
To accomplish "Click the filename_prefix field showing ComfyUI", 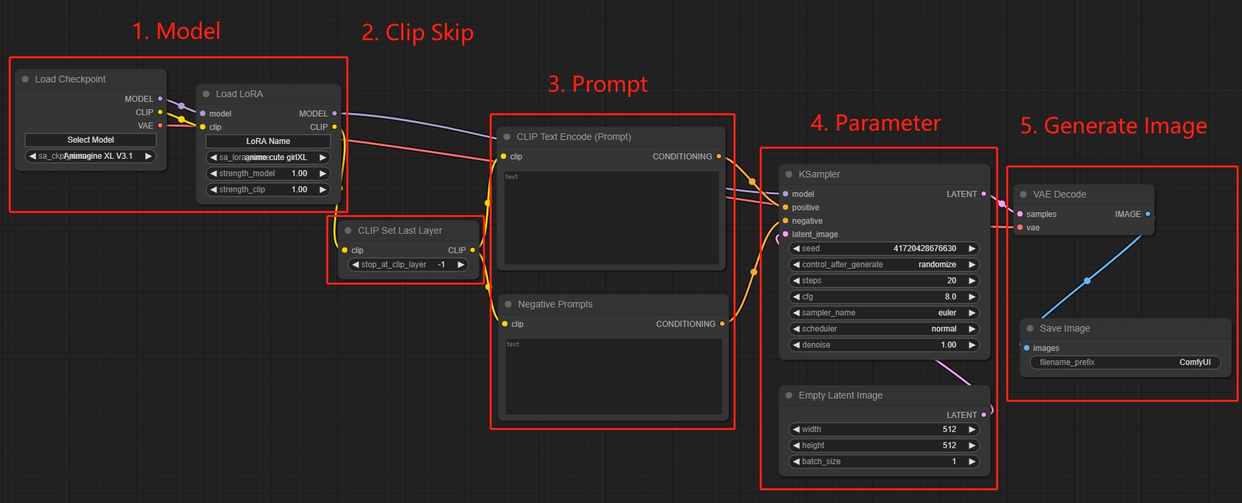I will click(1125, 362).
